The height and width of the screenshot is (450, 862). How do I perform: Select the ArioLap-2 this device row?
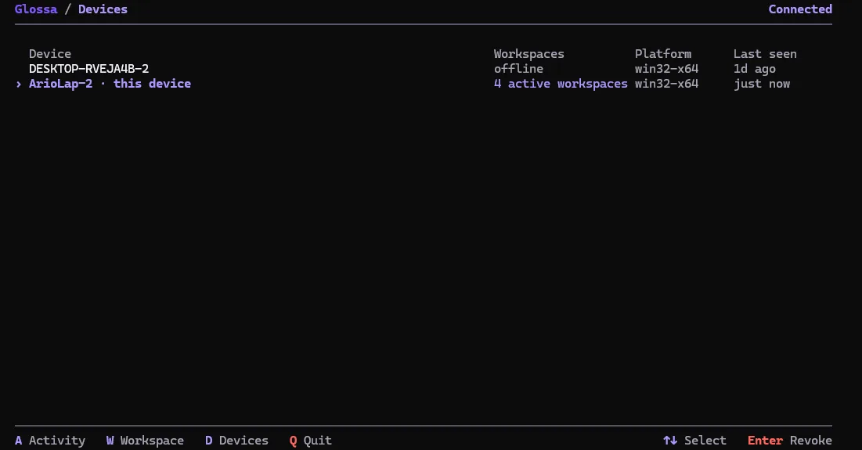424,84
